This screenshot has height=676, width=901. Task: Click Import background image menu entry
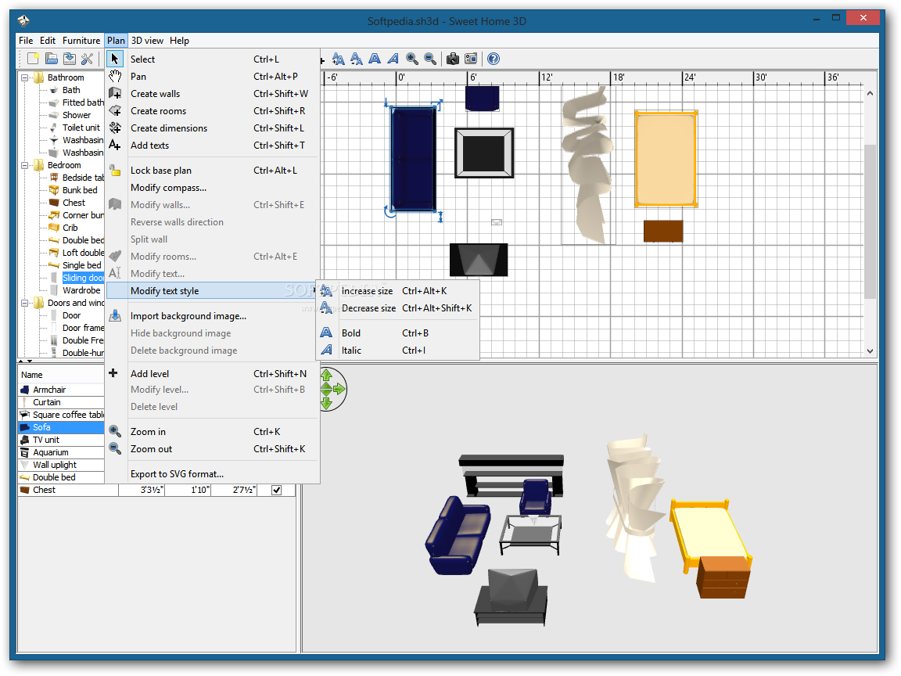pyautogui.click(x=188, y=316)
